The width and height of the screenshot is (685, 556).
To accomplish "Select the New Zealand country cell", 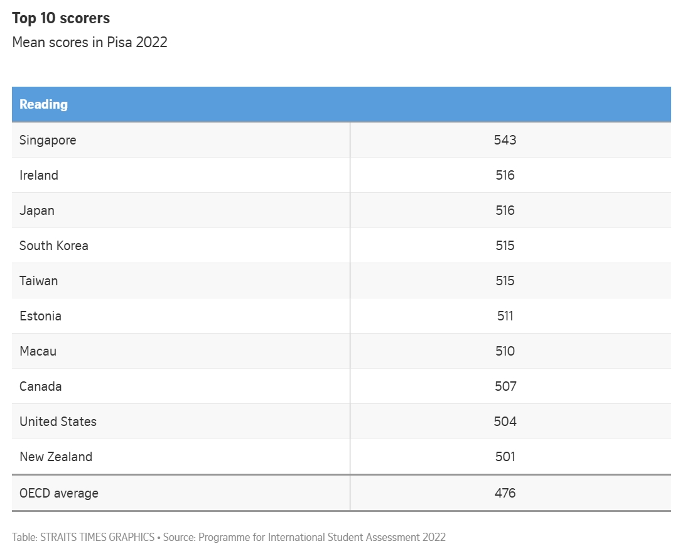I will (56, 457).
